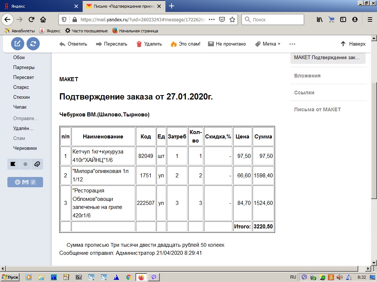Bookmark this page with star icon
The height and width of the screenshot is (282, 377).
(x=232, y=19)
